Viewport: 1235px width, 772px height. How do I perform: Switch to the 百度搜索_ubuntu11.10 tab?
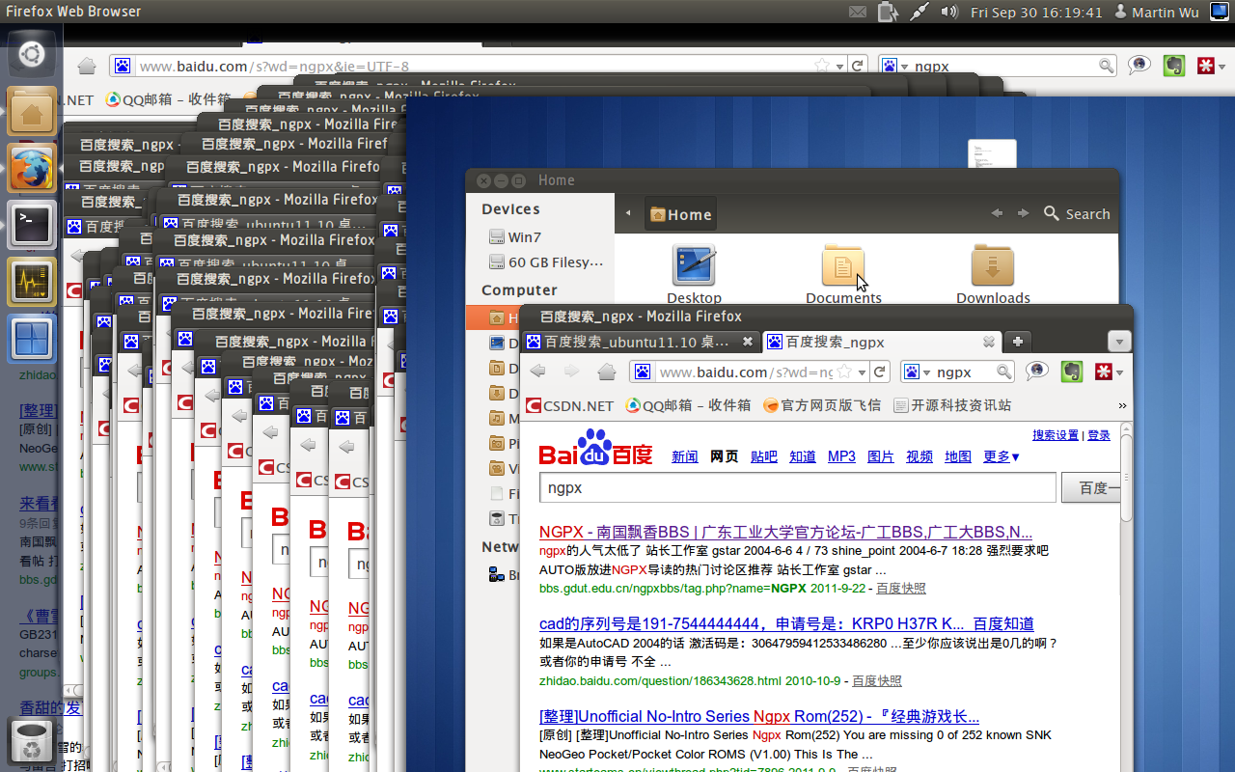tap(642, 342)
